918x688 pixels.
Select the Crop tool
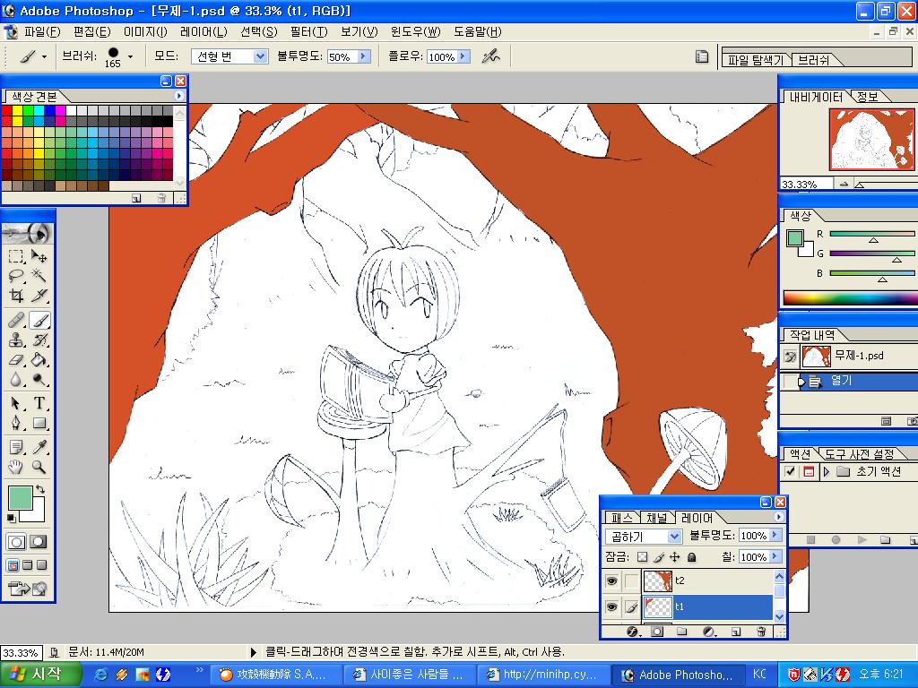point(16,295)
